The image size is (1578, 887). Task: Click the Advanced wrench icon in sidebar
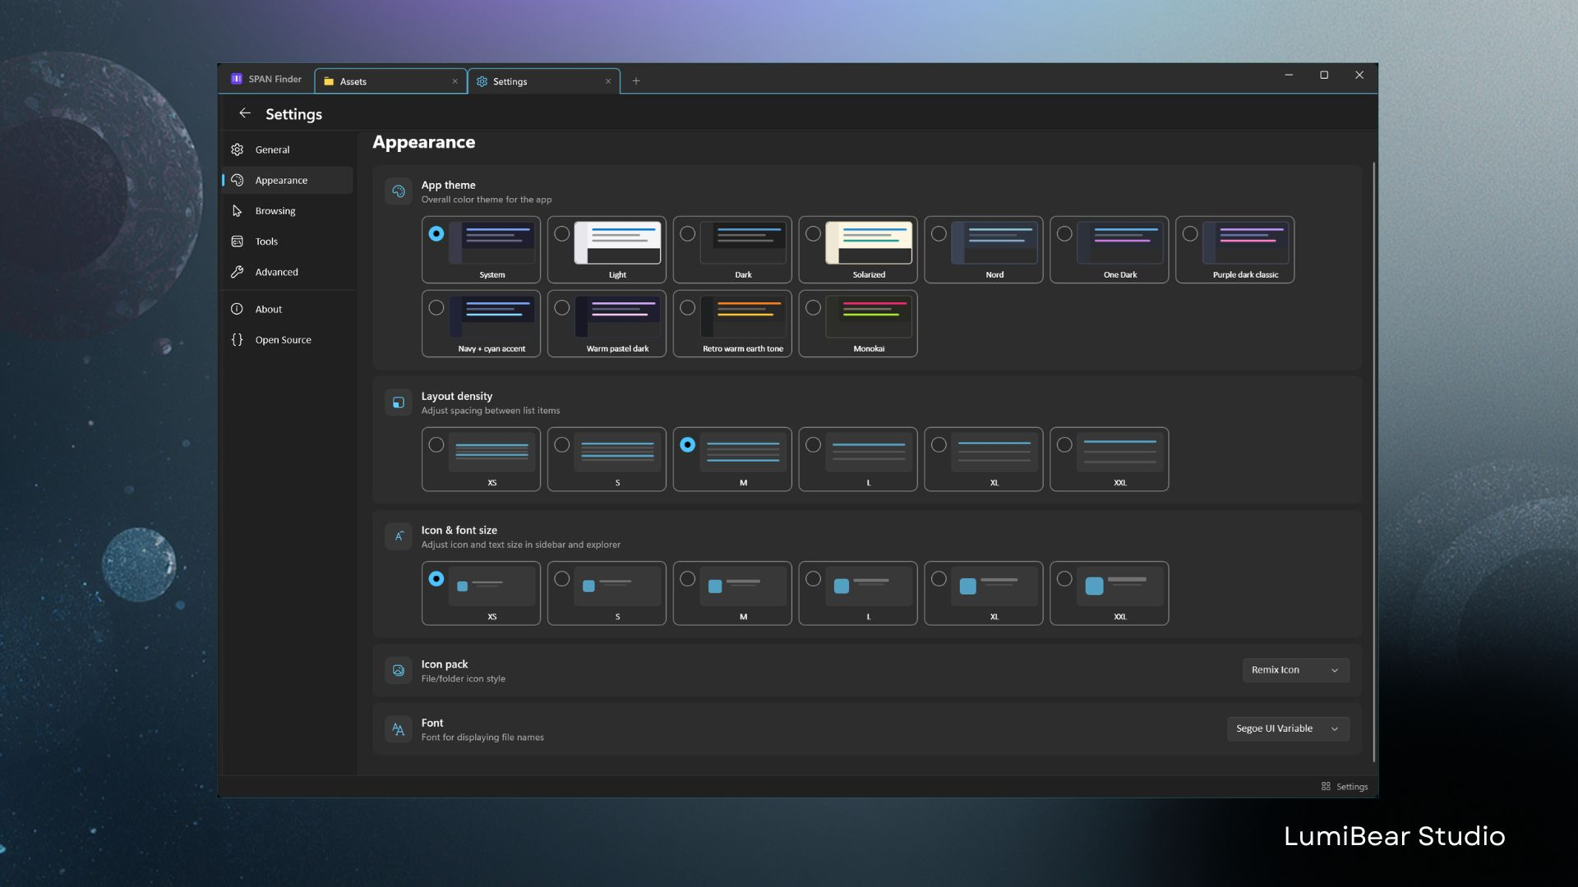click(x=238, y=272)
